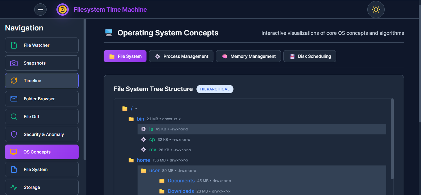The width and height of the screenshot is (421, 195).
Task: Open File Diff from the navigation panel
Action: 14,117
